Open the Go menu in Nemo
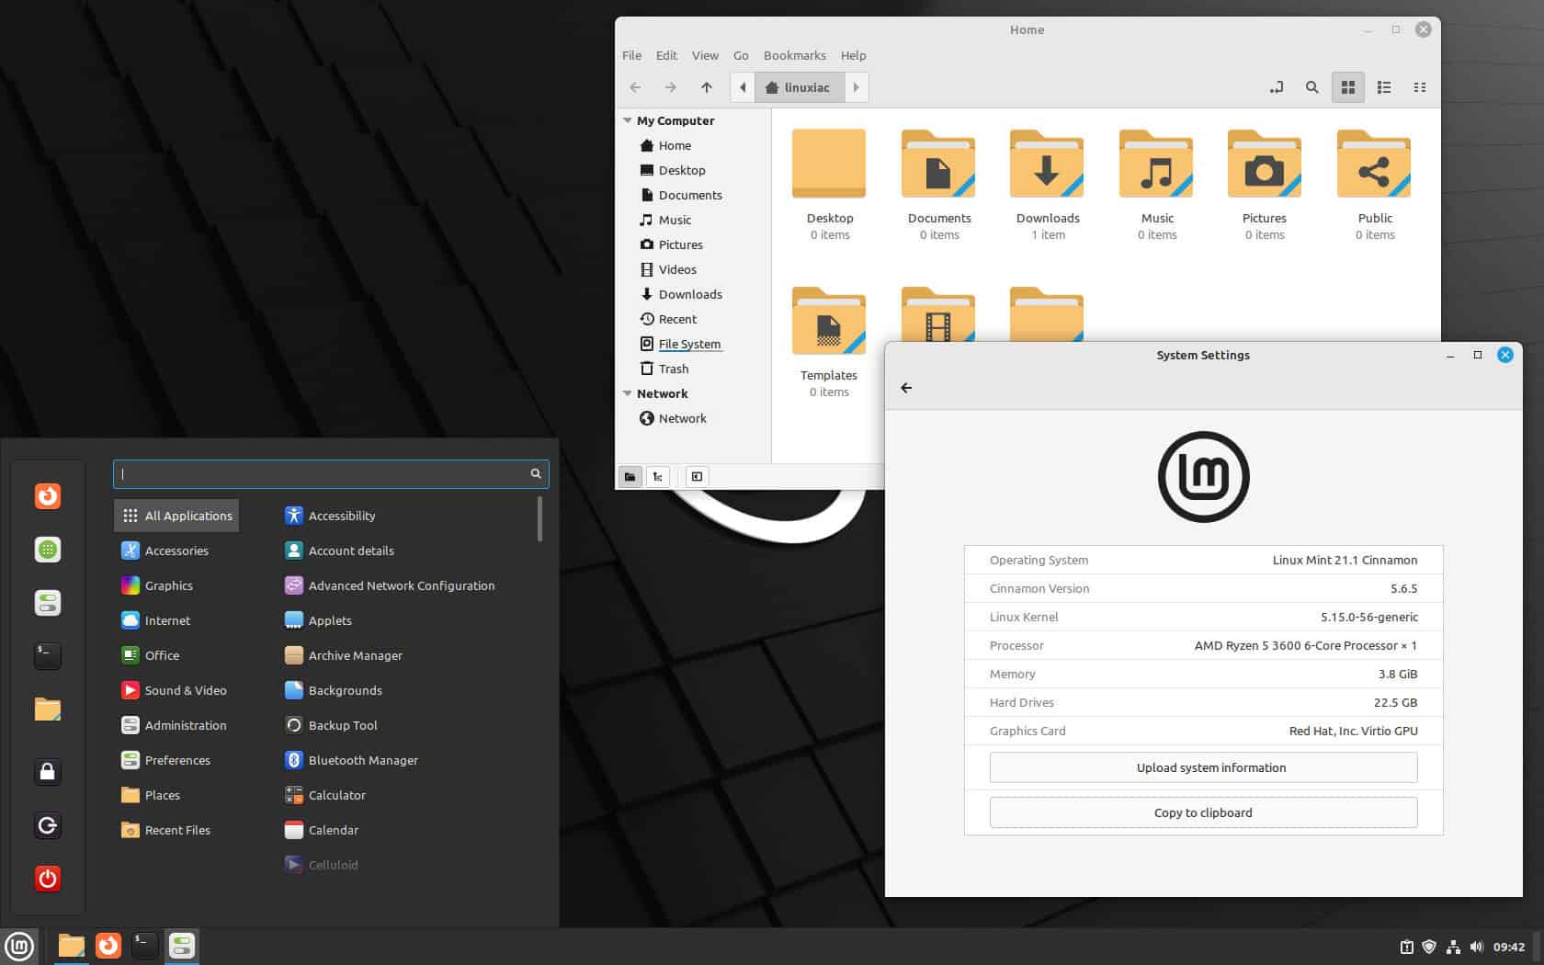The height and width of the screenshot is (965, 1544). pos(741,55)
